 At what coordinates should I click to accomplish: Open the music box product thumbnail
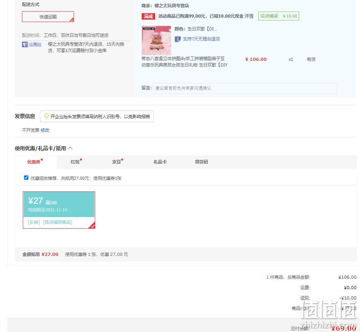pyautogui.click(x=156, y=40)
